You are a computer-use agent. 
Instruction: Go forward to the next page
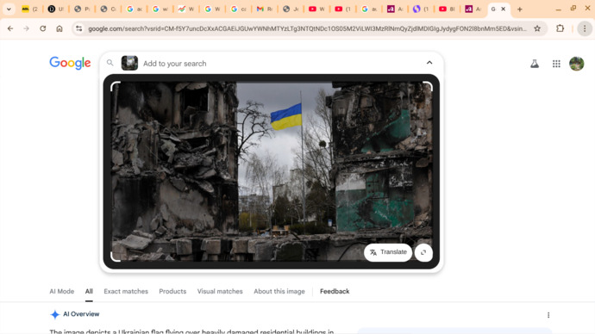point(26,28)
